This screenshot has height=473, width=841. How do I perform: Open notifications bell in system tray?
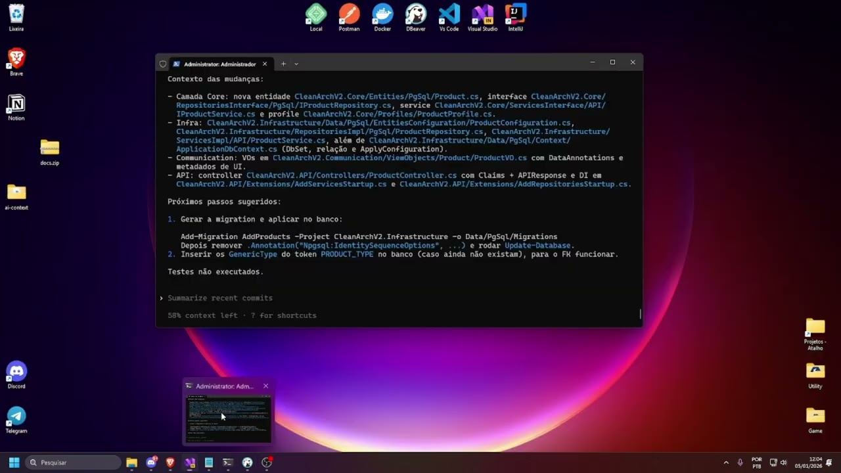point(829,462)
